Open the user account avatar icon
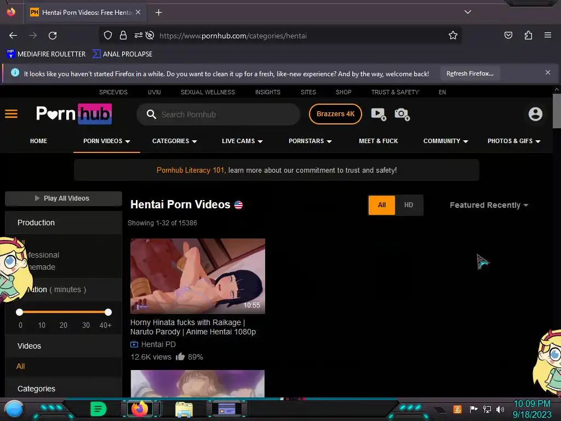 pos(535,114)
